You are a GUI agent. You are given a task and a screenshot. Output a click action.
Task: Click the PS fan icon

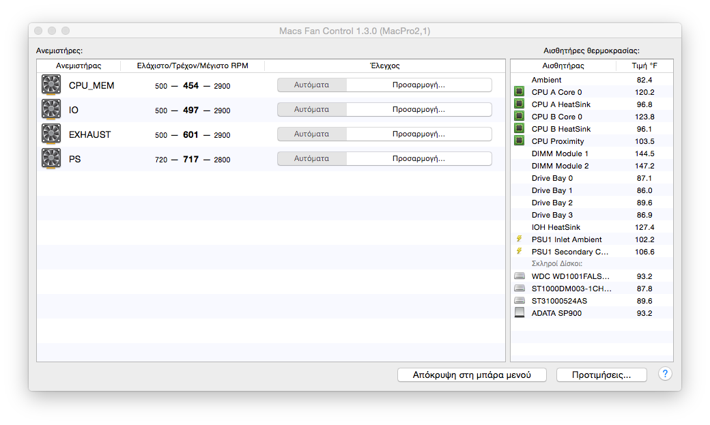point(51,158)
